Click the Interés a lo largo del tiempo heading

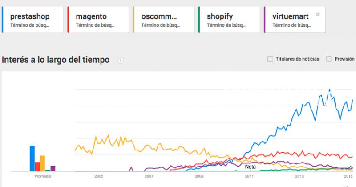pyautogui.click(x=56, y=60)
